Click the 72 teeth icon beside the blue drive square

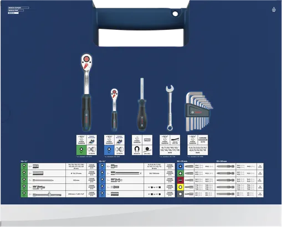coord(120,150)
